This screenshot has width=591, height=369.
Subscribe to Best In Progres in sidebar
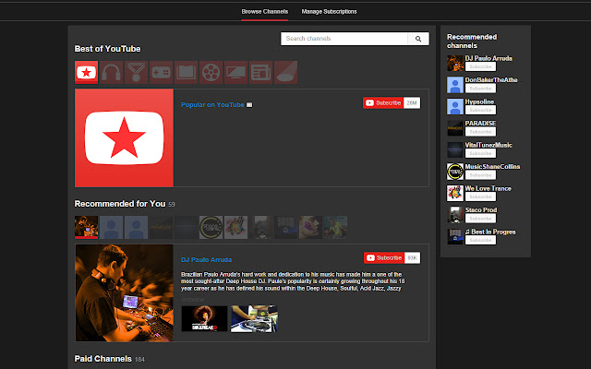480,240
